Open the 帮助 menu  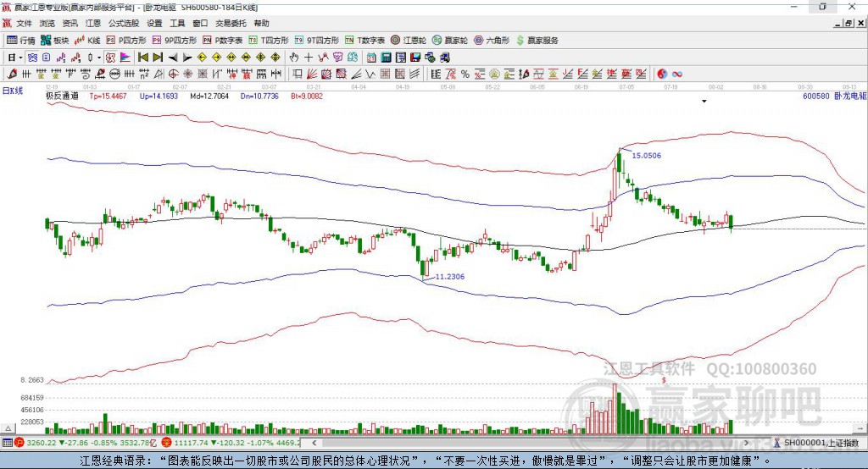(x=261, y=23)
